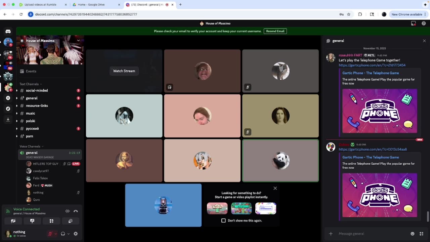Open the apps icon in message bar
430x242 pixels.
coord(421,234)
